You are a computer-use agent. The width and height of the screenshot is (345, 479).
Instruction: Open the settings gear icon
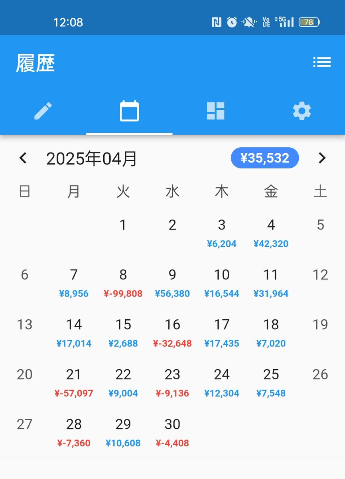coord(302,111)
